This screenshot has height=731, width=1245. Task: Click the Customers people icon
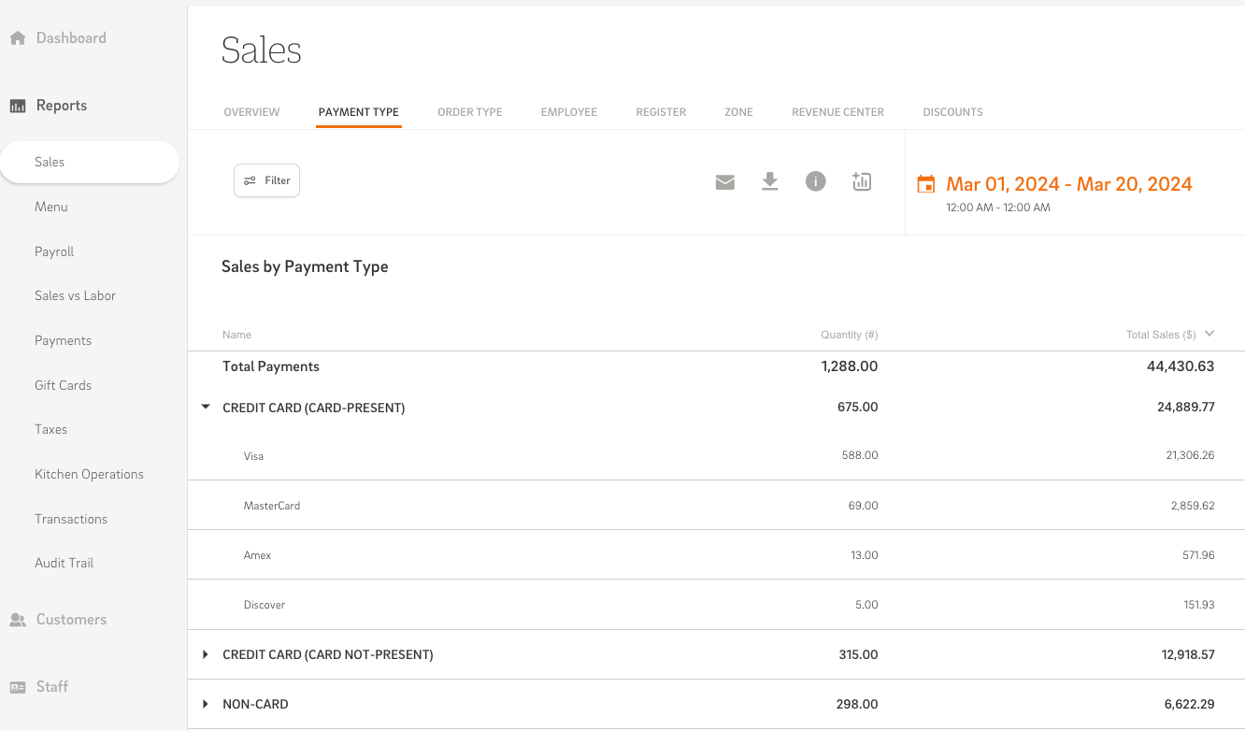tap(18, 620)
